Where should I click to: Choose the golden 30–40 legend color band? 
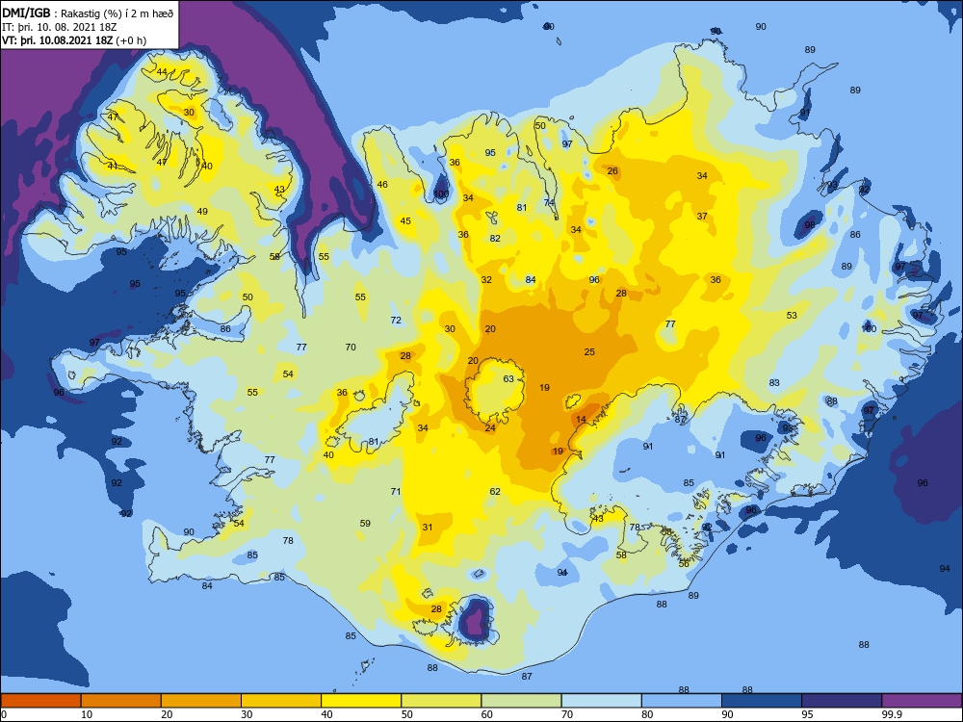tap(281, 701)
